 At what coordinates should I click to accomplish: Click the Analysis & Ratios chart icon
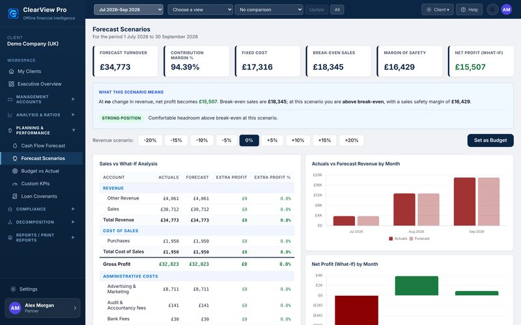10,115
